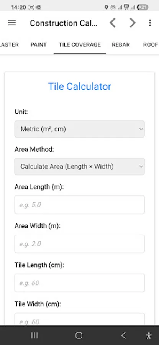The image size is (159, 345).
Task: Open the Unit dropdown showing Metric
Action: [x=80, y=129]
